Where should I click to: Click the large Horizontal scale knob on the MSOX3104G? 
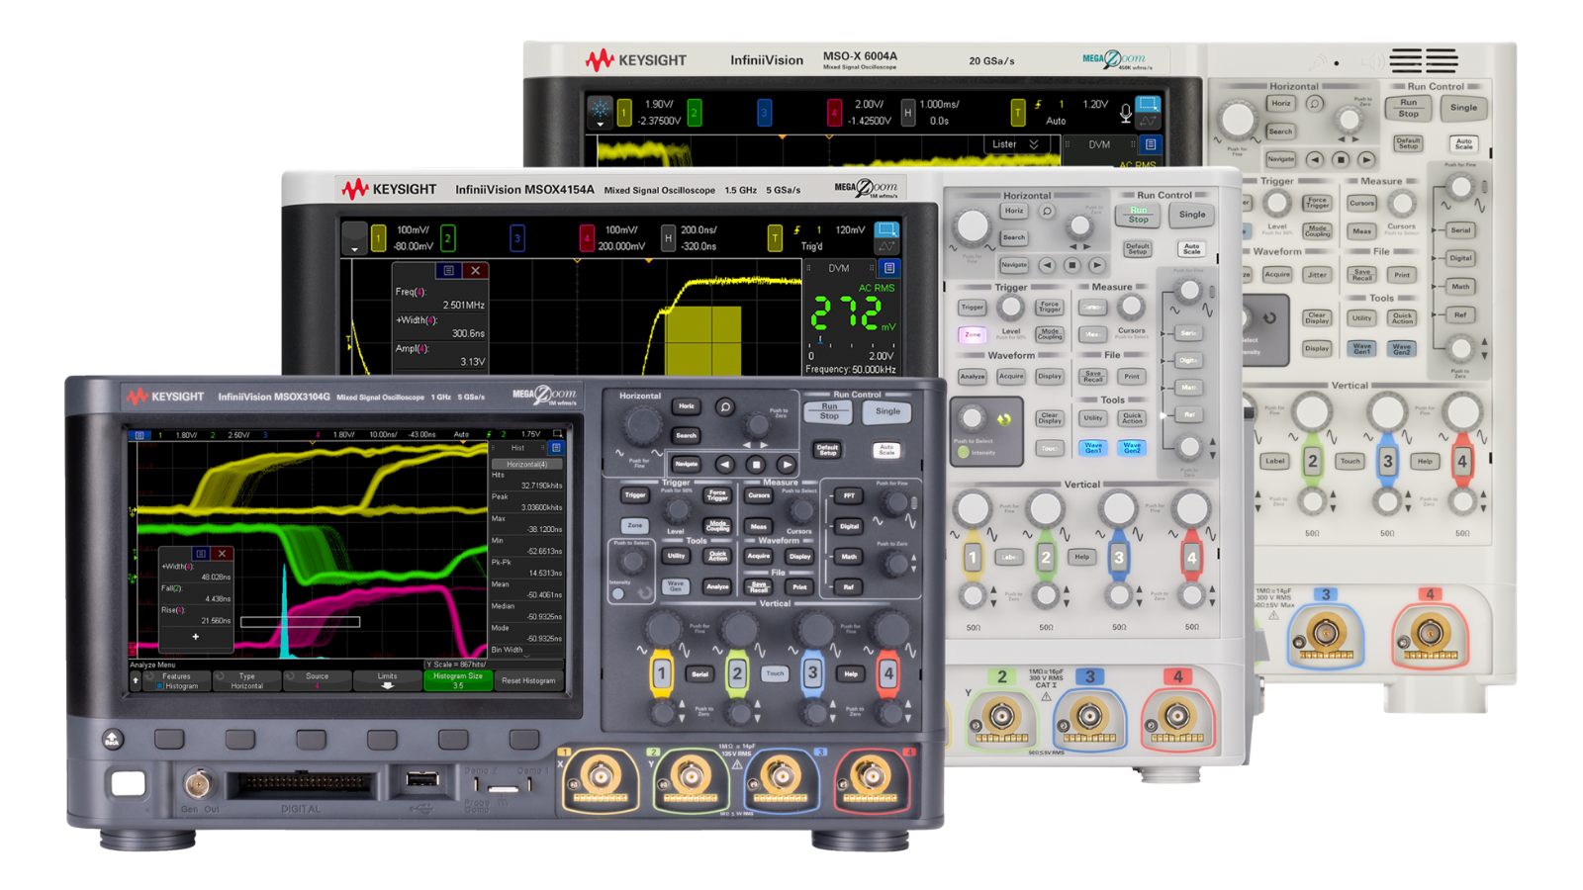[x=642, y=425]
